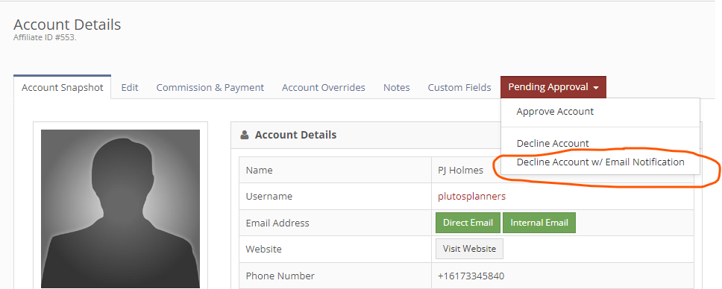Click the Name row label

259,171
